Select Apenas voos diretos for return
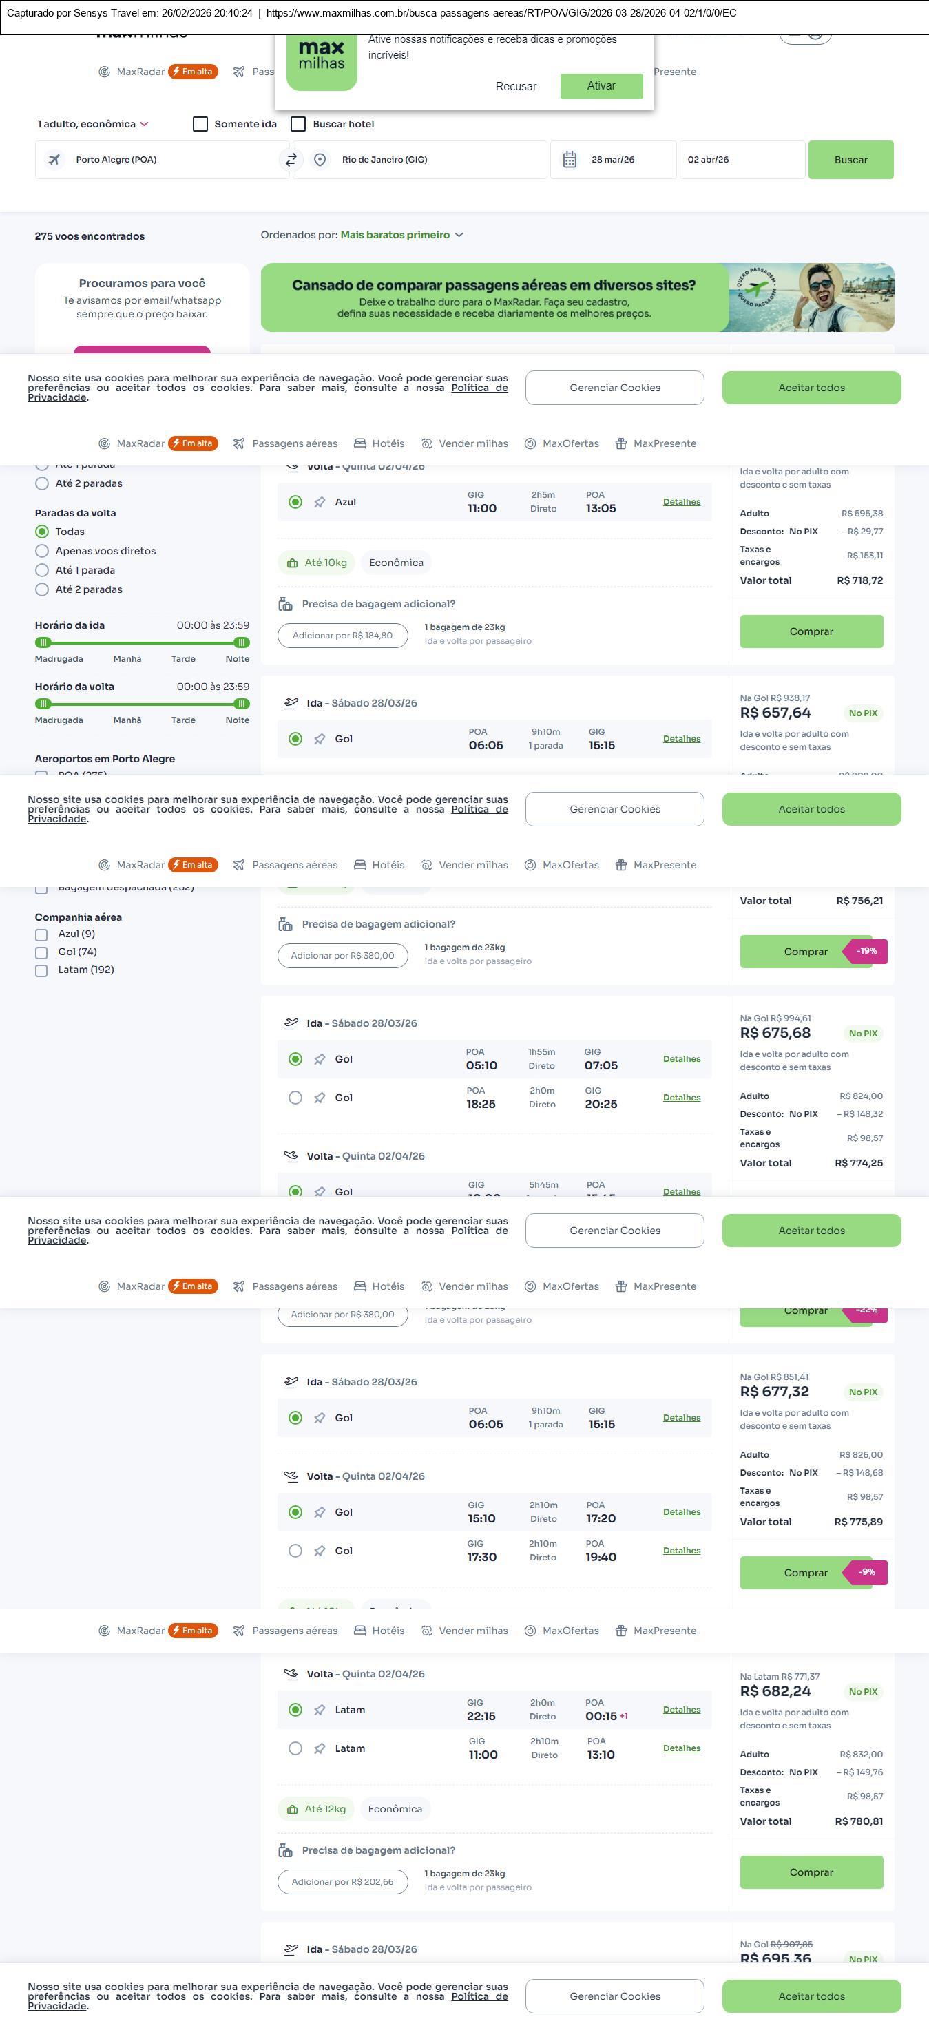This screenshot has height=2030, width=929. 43,551
